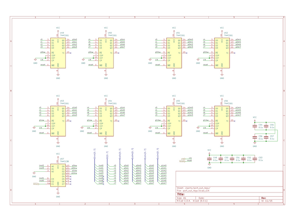Image resolution: width=295 pixels, height=221 pixels.
Task: Click the U55 74HC161 symbol
Action: (174, 121)
